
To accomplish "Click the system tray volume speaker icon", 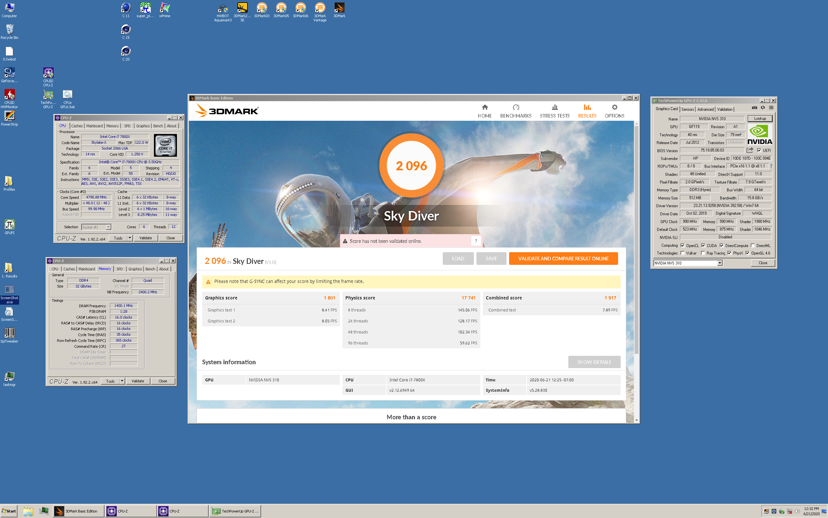I will click(x=797, y=512).
